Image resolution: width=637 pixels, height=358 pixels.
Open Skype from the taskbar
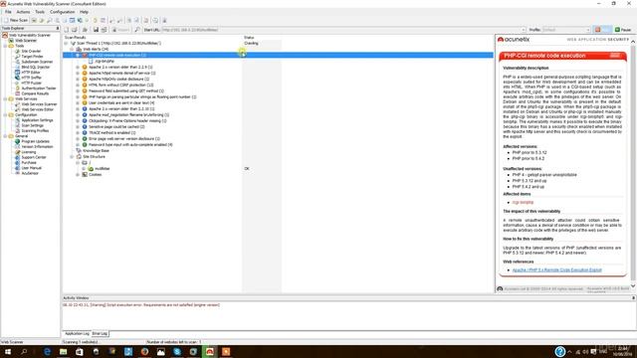coord(177,351)
